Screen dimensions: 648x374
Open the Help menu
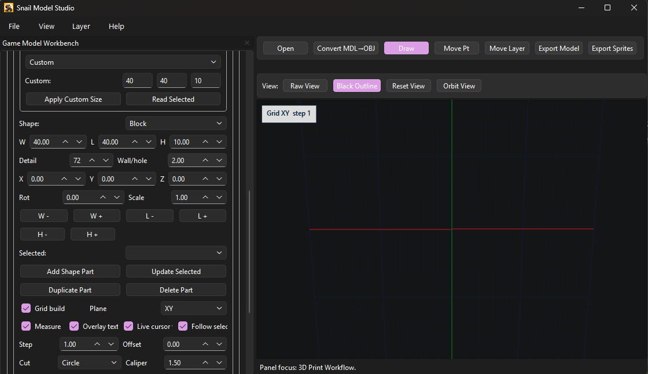116,26
